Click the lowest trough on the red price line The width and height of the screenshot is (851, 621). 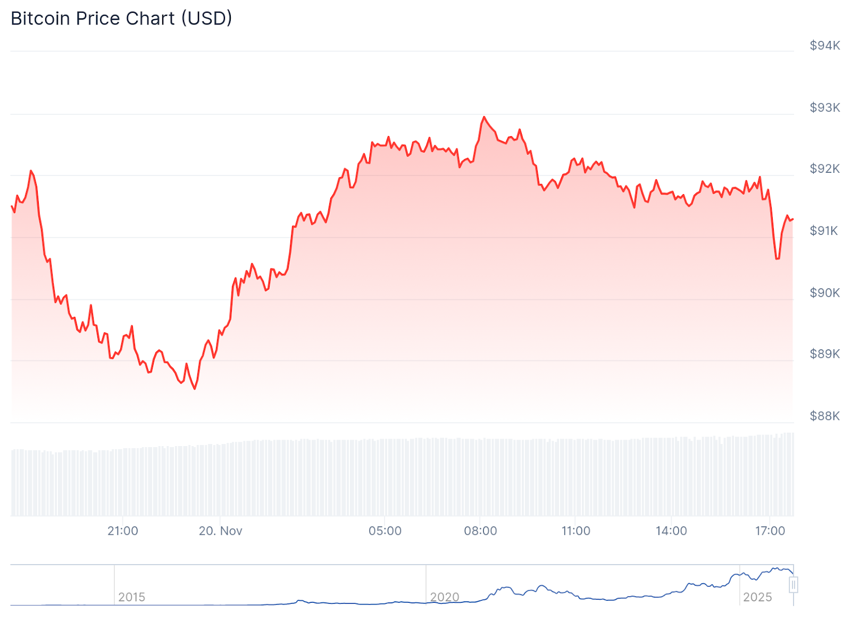195,389
